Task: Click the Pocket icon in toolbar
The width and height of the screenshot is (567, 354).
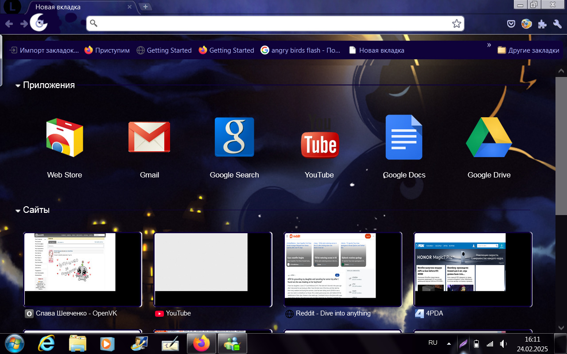Action: pyautogui.click(x=511, y=24)
